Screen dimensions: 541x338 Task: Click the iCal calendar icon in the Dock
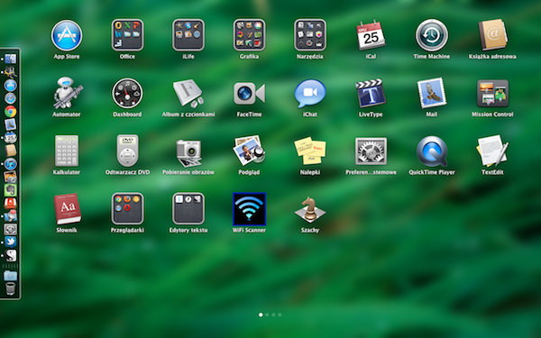10,138
